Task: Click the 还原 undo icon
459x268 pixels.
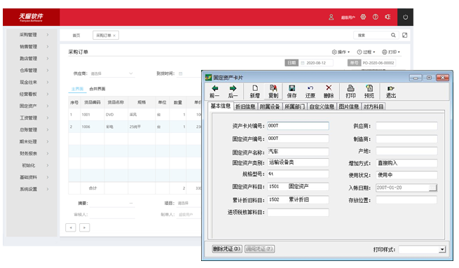Action: point(310,88)
